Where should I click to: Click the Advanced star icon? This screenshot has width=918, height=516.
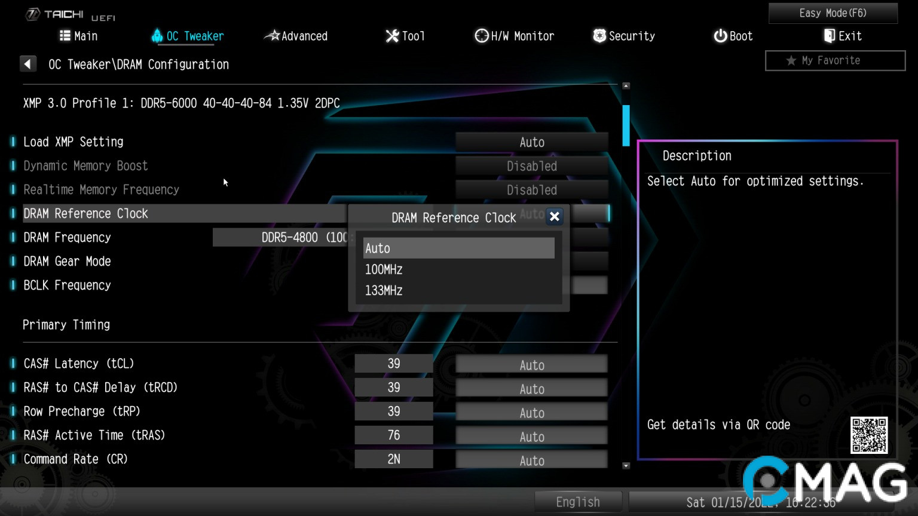pos(272,36)
